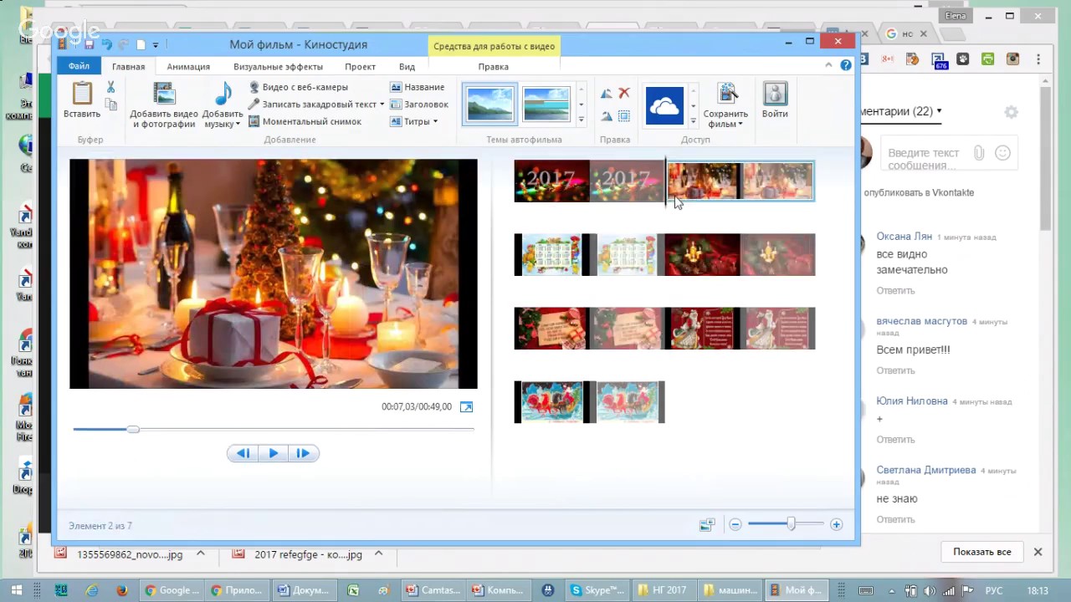This screenshot has width=1071, height=602.
Task: Select the calendar clip in storyboard
Action: click(x=589, y=255)
